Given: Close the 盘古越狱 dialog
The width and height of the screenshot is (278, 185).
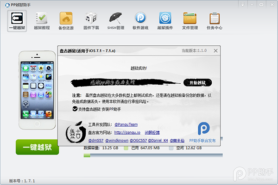Looking at the screenshot, I should 215,51.
